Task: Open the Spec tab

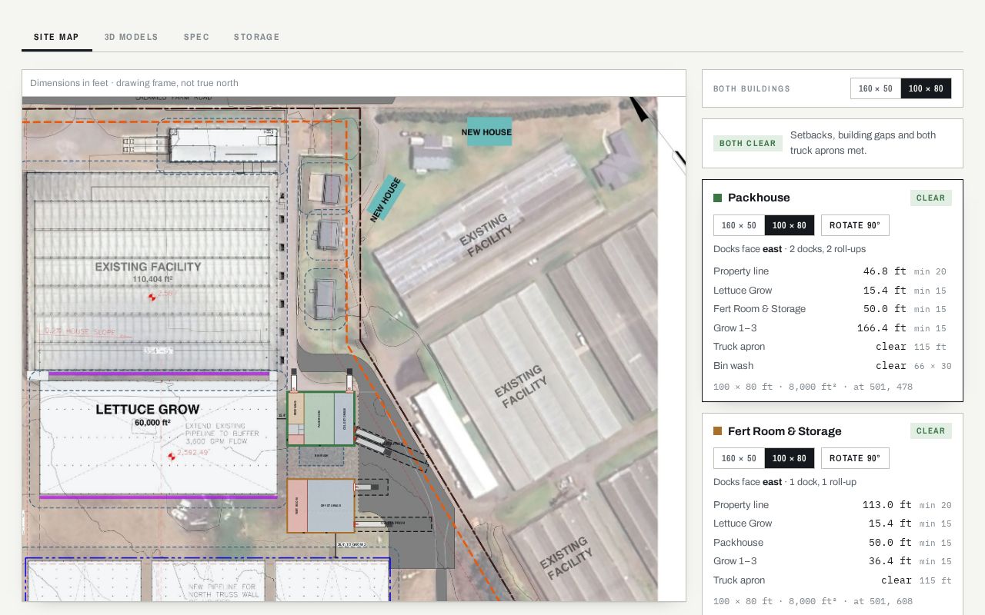Action: tap(196, 37)
